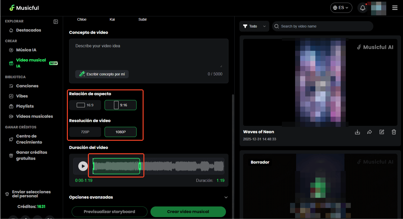This screenshot has height=219, width=403.
Task: Download the Waves of Neon video
Action: pyautogui.click(x=357, y=132)
